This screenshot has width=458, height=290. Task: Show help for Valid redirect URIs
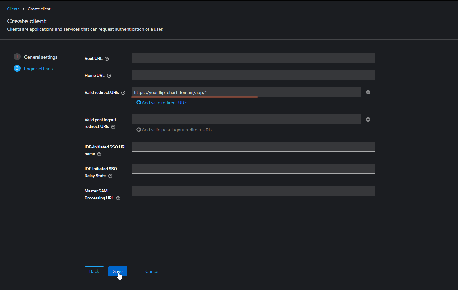coord(123,93)
